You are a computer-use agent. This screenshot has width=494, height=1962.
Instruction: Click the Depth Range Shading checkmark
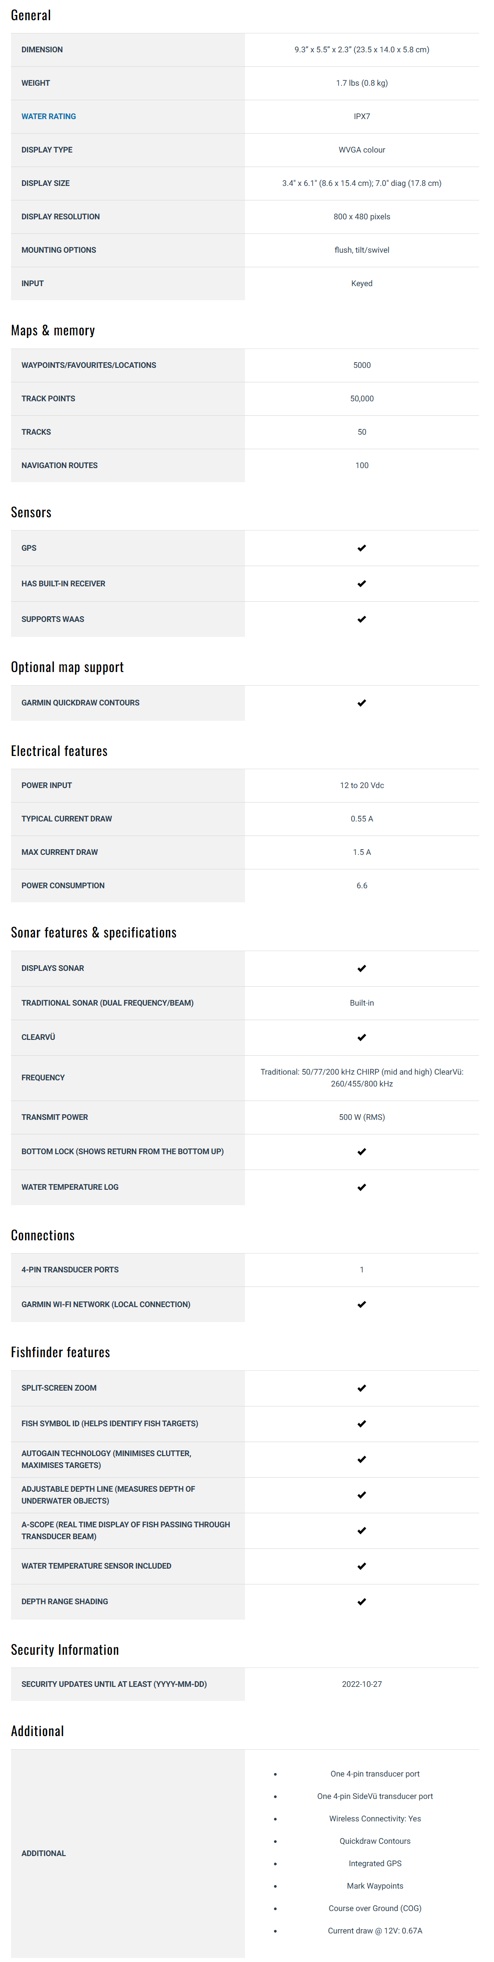pyautogui.click(x=361, y=1602)
